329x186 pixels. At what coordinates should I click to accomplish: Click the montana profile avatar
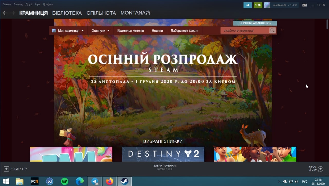point(267,5)
